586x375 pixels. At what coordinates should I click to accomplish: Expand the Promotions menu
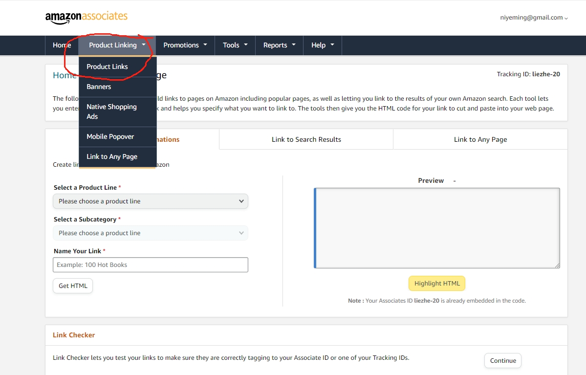(185, 45)
